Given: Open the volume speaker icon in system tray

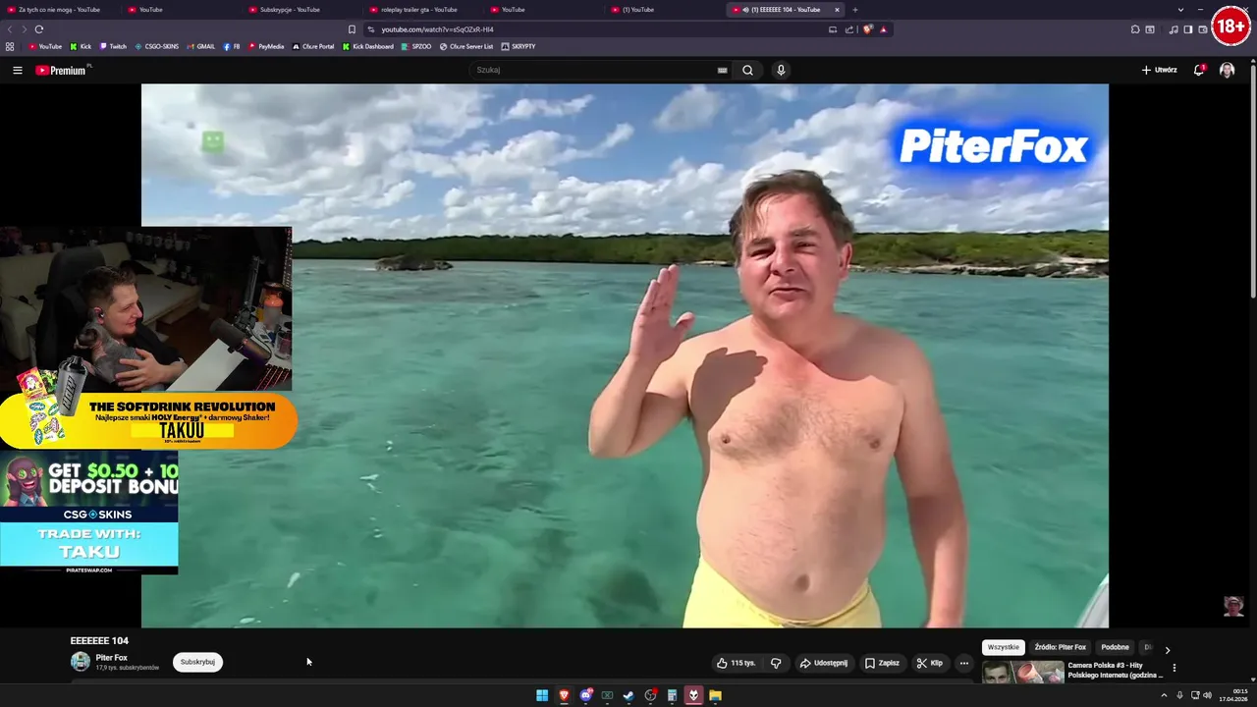Looking at the screenshot, I should tap(1207, 695).
